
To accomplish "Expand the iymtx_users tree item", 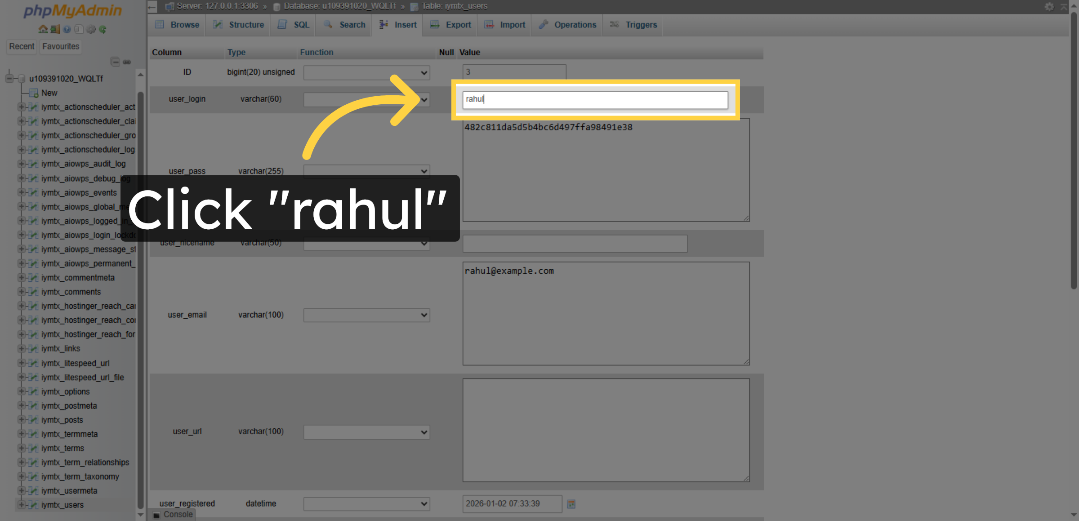I will tap(22, 505).
